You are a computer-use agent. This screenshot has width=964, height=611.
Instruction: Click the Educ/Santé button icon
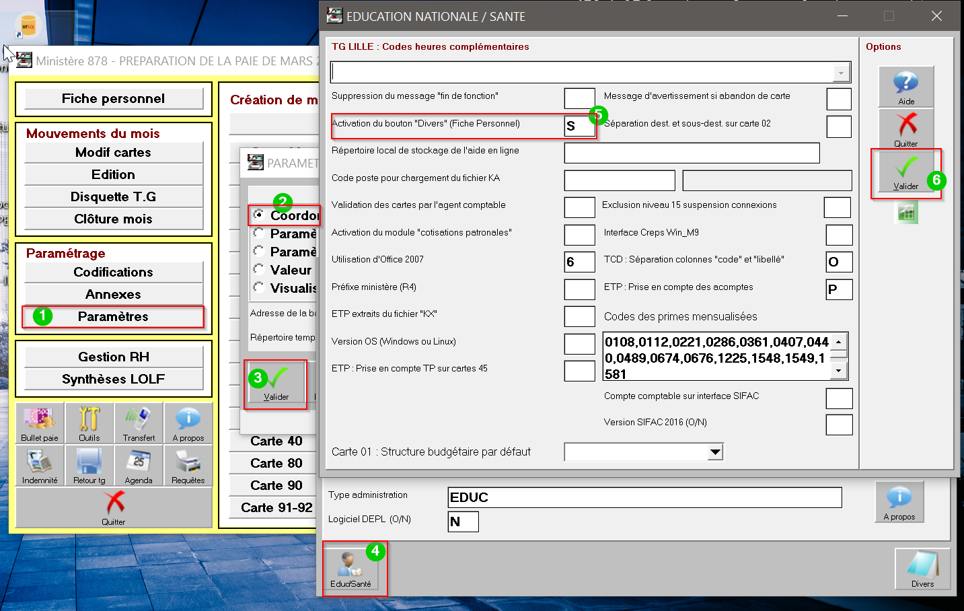click(350, 569)
